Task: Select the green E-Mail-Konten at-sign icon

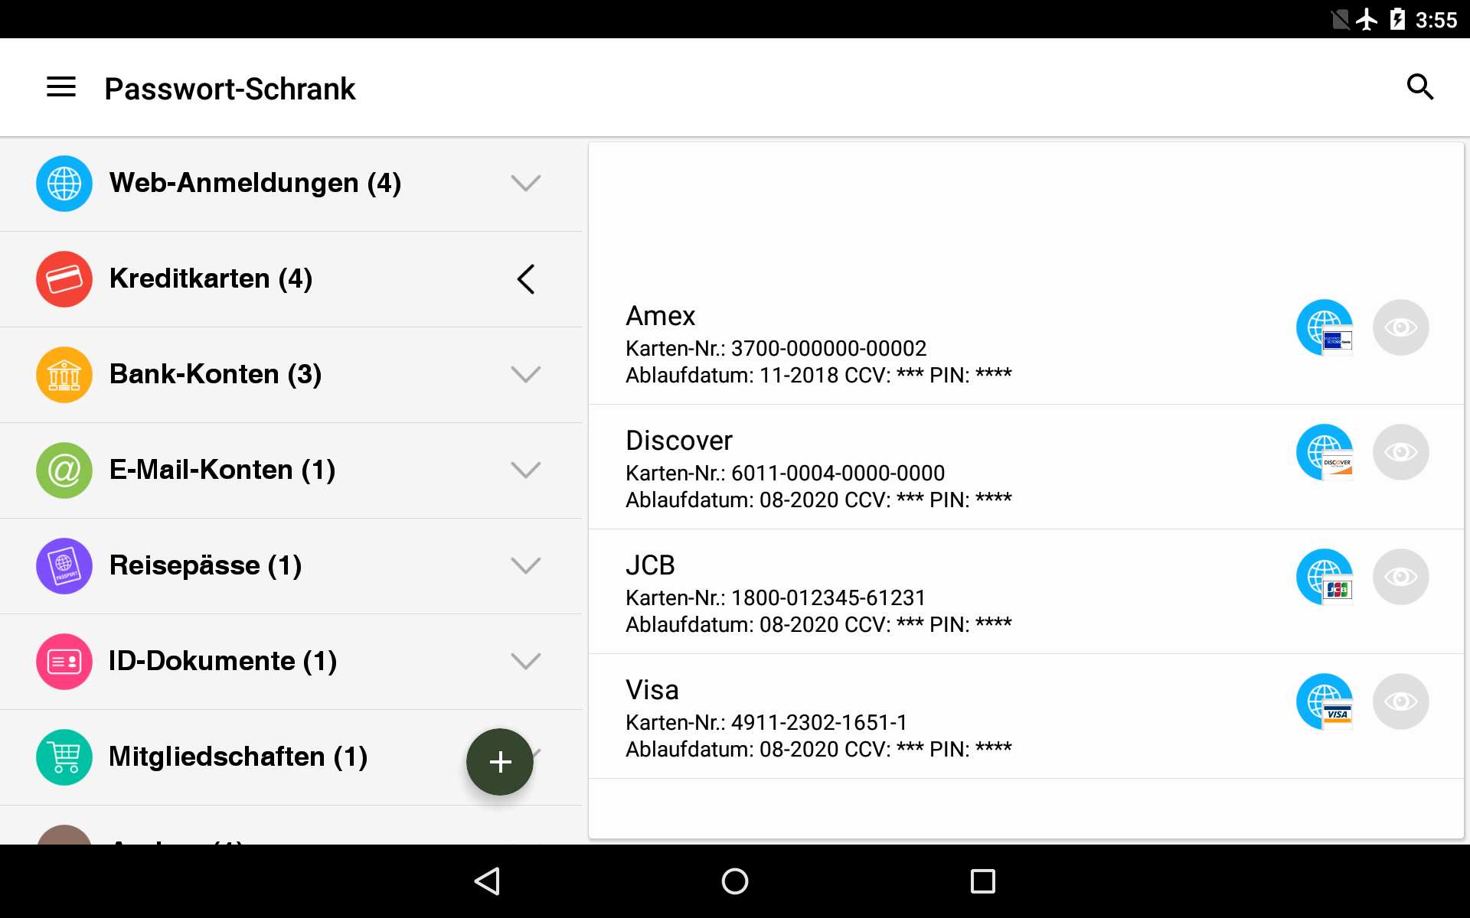Action: click(64, 470)
